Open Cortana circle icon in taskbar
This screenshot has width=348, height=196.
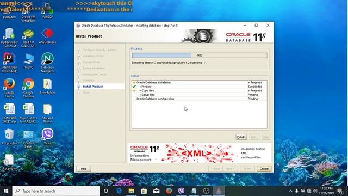coord(106,191)
